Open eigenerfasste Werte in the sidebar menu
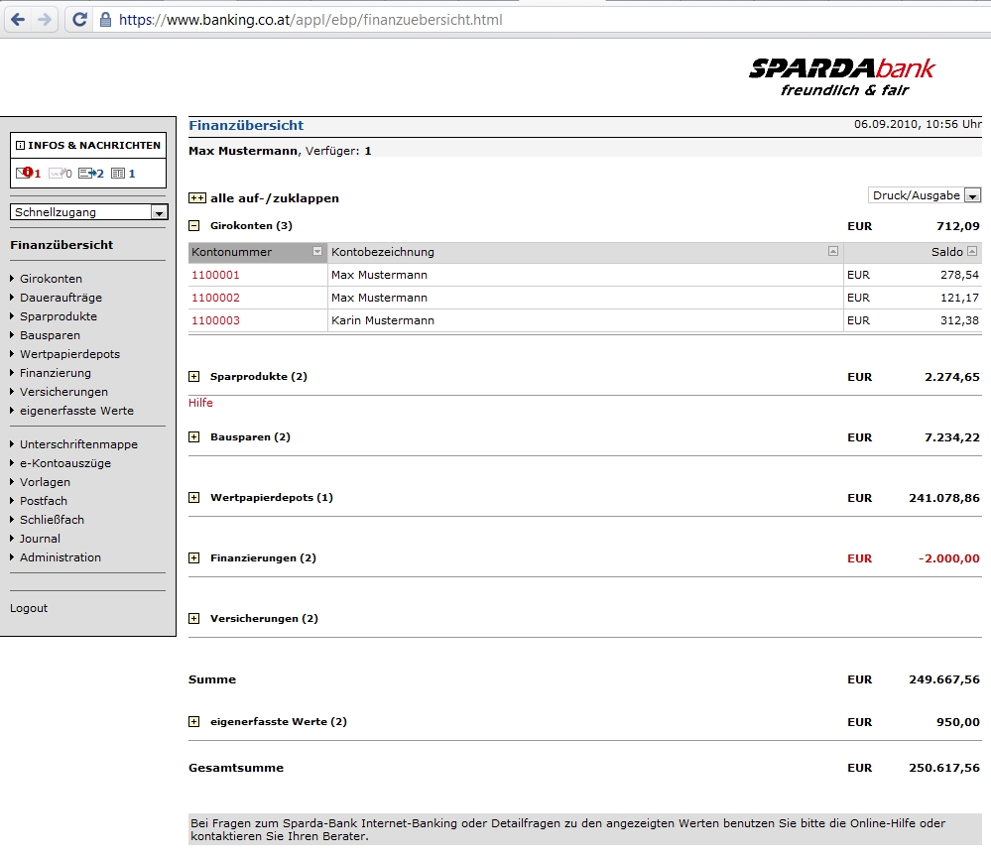Viewport: 991px width, 859px height. click(x=76, y=411)
